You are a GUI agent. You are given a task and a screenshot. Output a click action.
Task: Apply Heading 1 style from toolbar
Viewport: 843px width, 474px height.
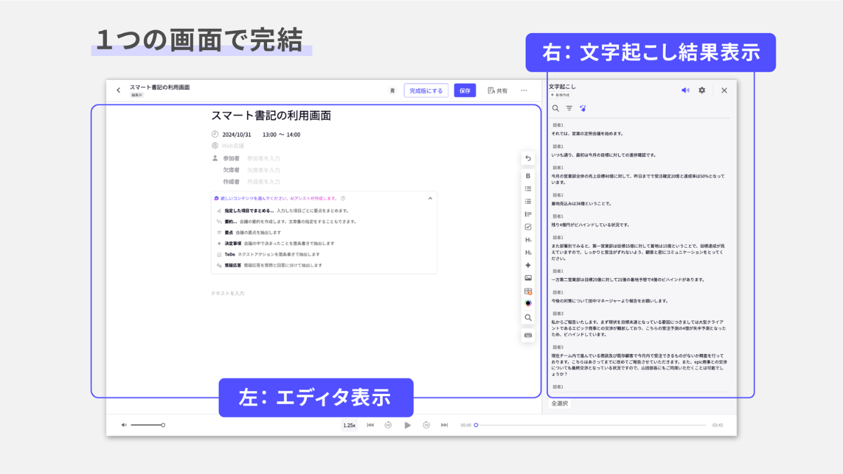[x=528, y=240]
